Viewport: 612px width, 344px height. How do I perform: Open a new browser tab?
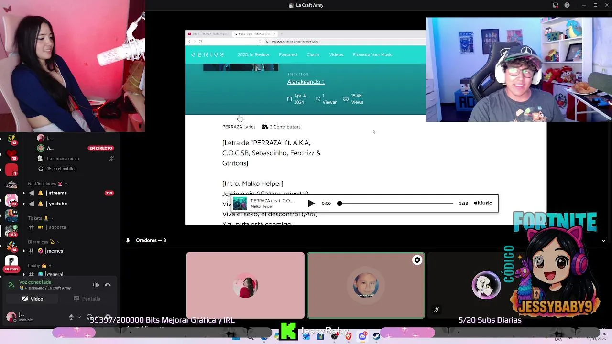[x=281, y=34]
